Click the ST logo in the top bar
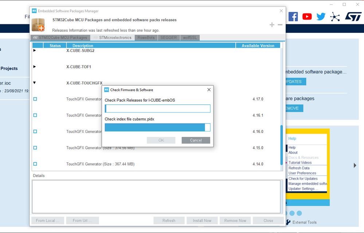The height and width of the screenshot is (233, 364). tap(353, 17)
